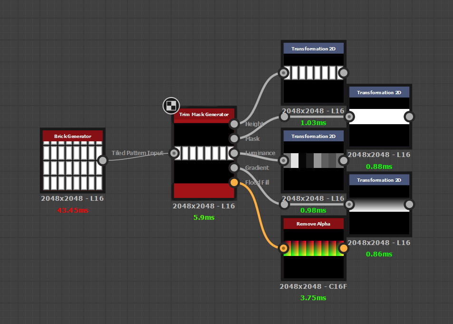Click the resolution label under Trim Mask Generator

203,206
